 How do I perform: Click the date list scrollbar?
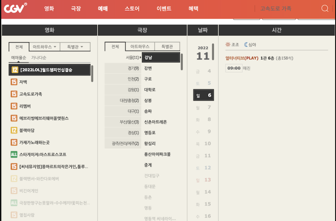click(x=213, y=52)
